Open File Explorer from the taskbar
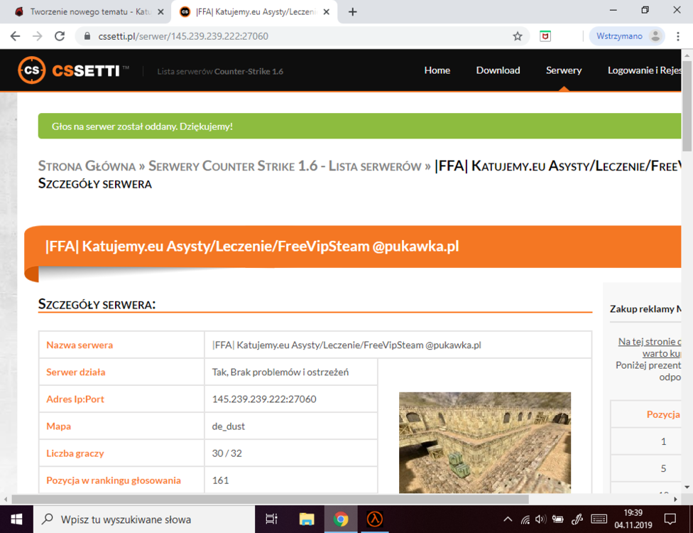Screen dimensions: 693x533 pyautogui.click(x=306, y=519)
